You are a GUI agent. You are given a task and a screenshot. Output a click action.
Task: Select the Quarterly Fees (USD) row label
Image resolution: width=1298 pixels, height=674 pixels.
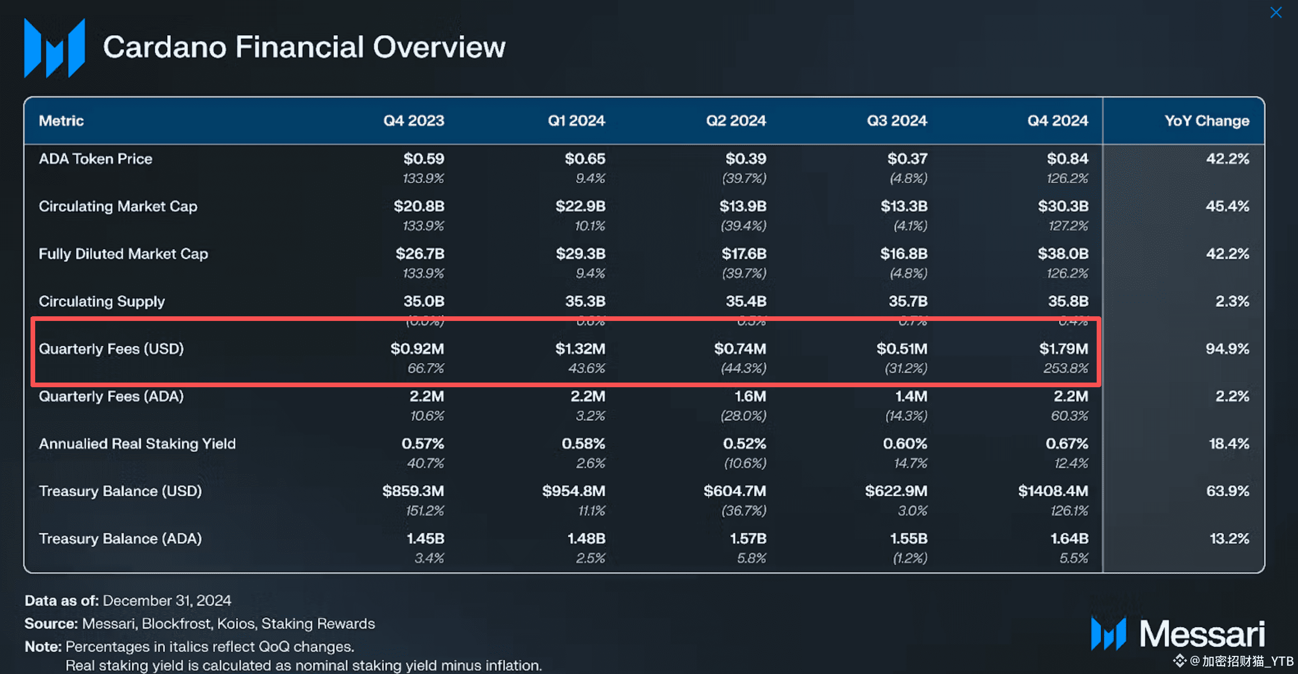(111, 349)
